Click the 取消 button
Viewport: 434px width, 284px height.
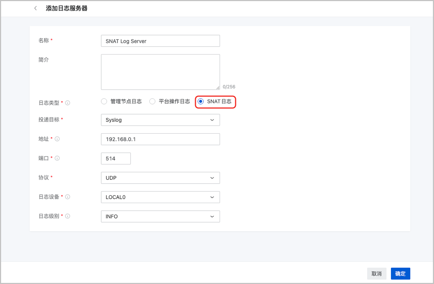point(376,274)
